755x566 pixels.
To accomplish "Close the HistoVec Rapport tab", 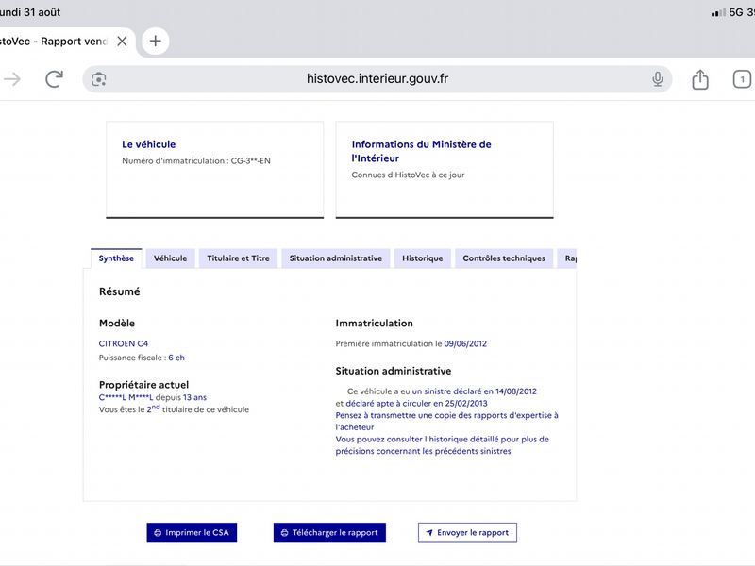I will (x=123, y=41).
